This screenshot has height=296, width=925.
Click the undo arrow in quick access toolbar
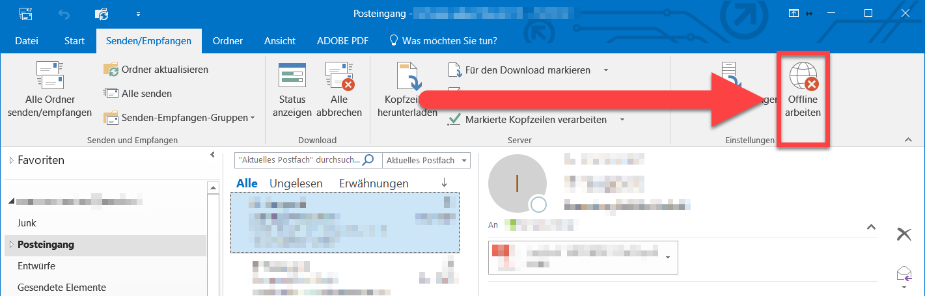[x=64, y=14]
